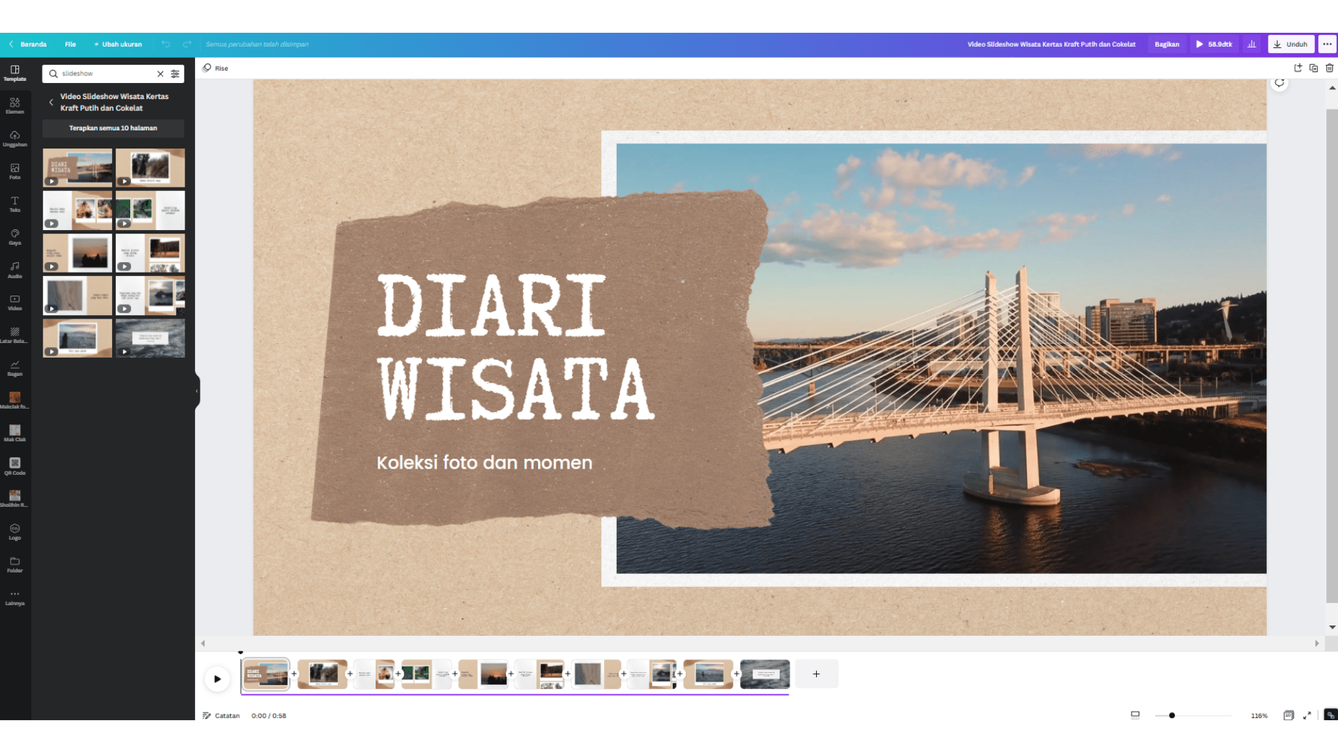
Task: Enter fullscreen presentation mode
Action: pyautogui.click(x=1307, y=715)
